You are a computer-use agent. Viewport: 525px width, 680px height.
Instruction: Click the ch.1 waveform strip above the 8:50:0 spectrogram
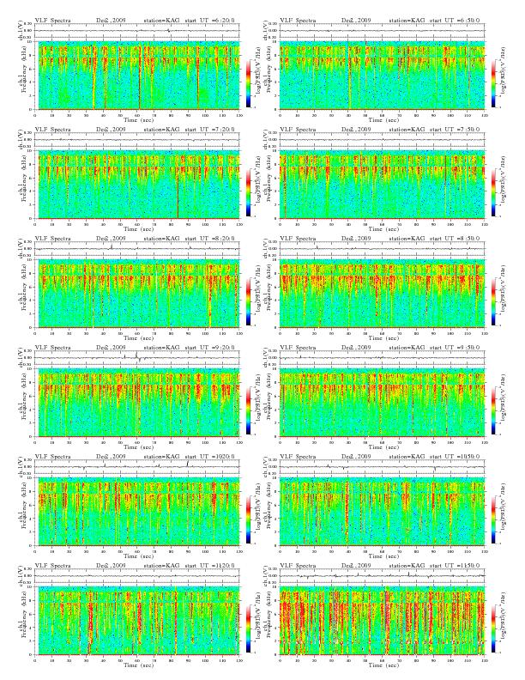[x=382, y=248]
